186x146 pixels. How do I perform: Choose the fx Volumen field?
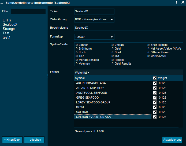(x=83, y=63)
